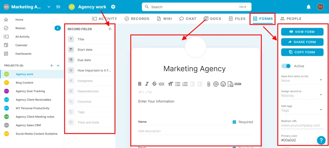
Task: Add new record field plus icon
Action: (110, 29)
